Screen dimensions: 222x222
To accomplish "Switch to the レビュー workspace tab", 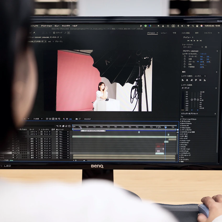I will 164,33.
